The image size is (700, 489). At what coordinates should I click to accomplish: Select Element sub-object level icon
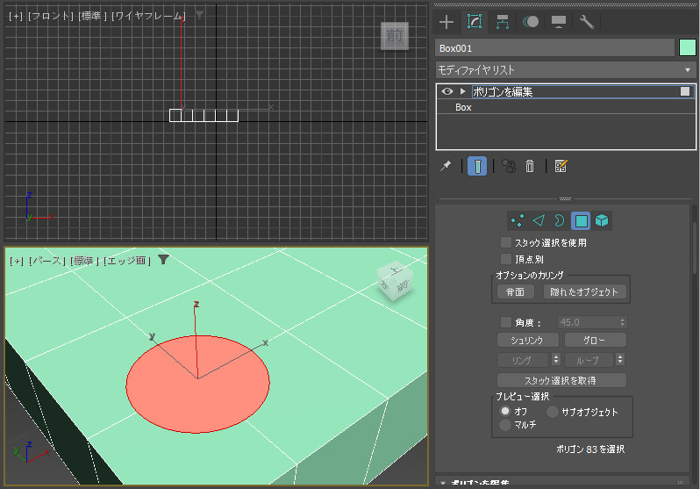(602, 221)
